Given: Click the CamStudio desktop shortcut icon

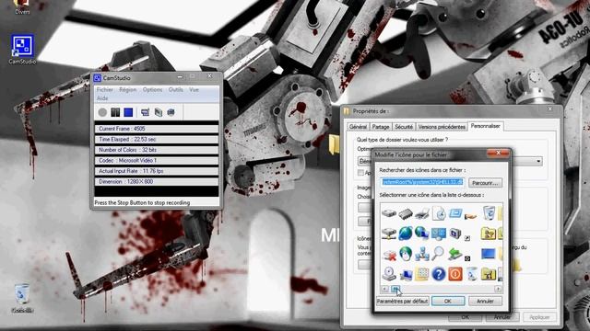Looking at the screenshot, I should point(22,49).
